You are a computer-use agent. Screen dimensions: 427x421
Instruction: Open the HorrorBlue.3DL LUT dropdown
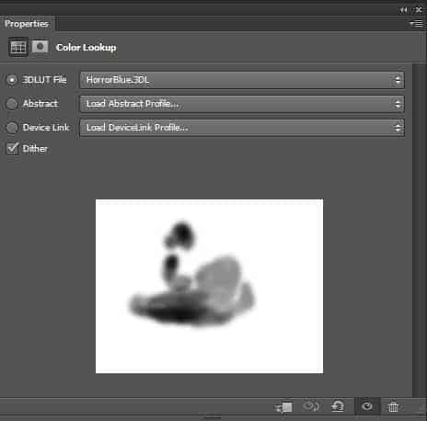[x=242, y=80]
